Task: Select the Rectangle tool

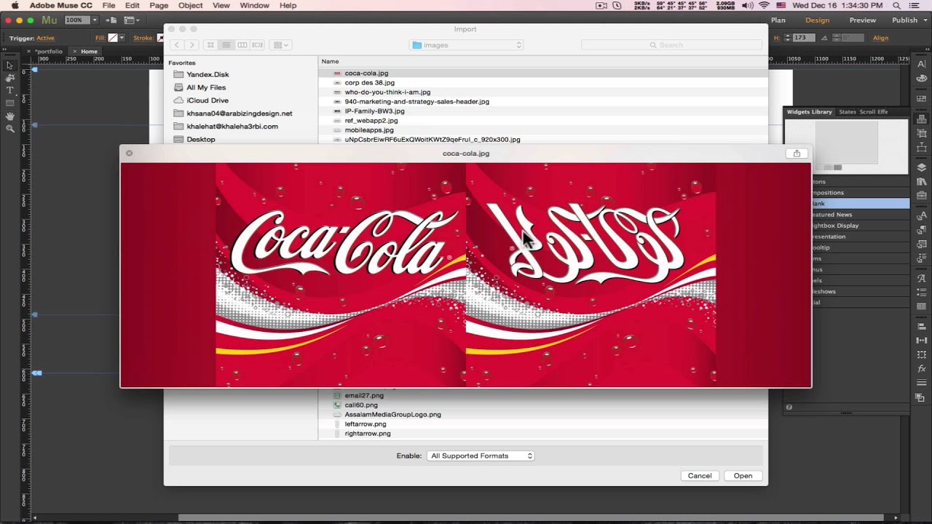Action: (x=9, y=103)
